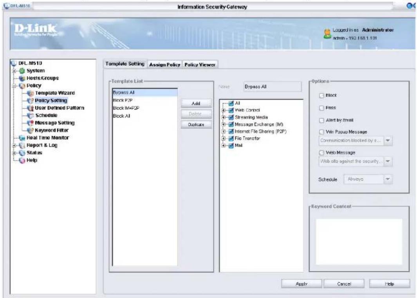This screenshot has height=298, width=417.
Task: Expand the System tree node
Action: [14, 71]
